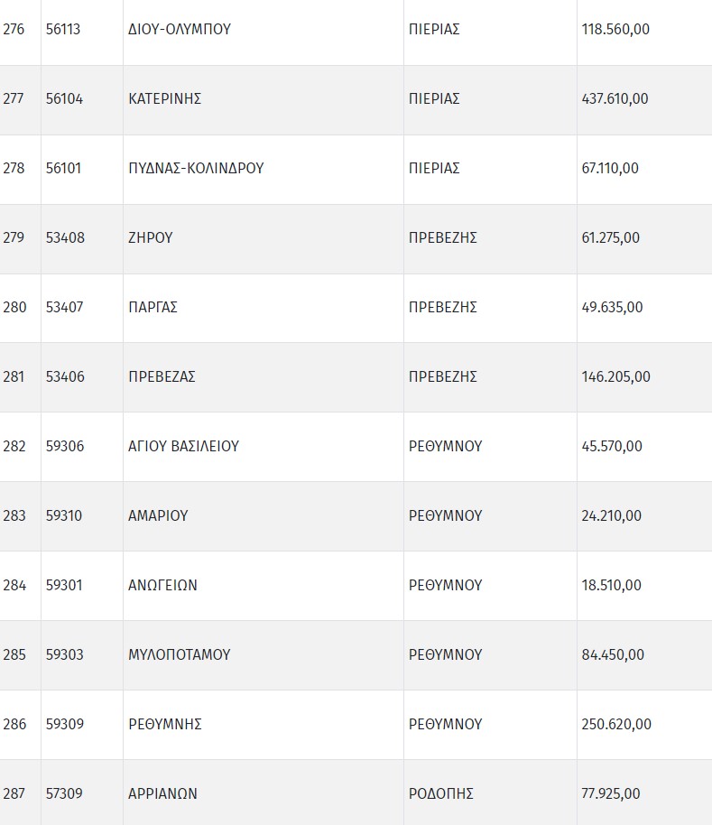Select the ΚΑΤΕΡΙΝΗΣ row name
Screen dimensions: 712x825
[164, 98]
